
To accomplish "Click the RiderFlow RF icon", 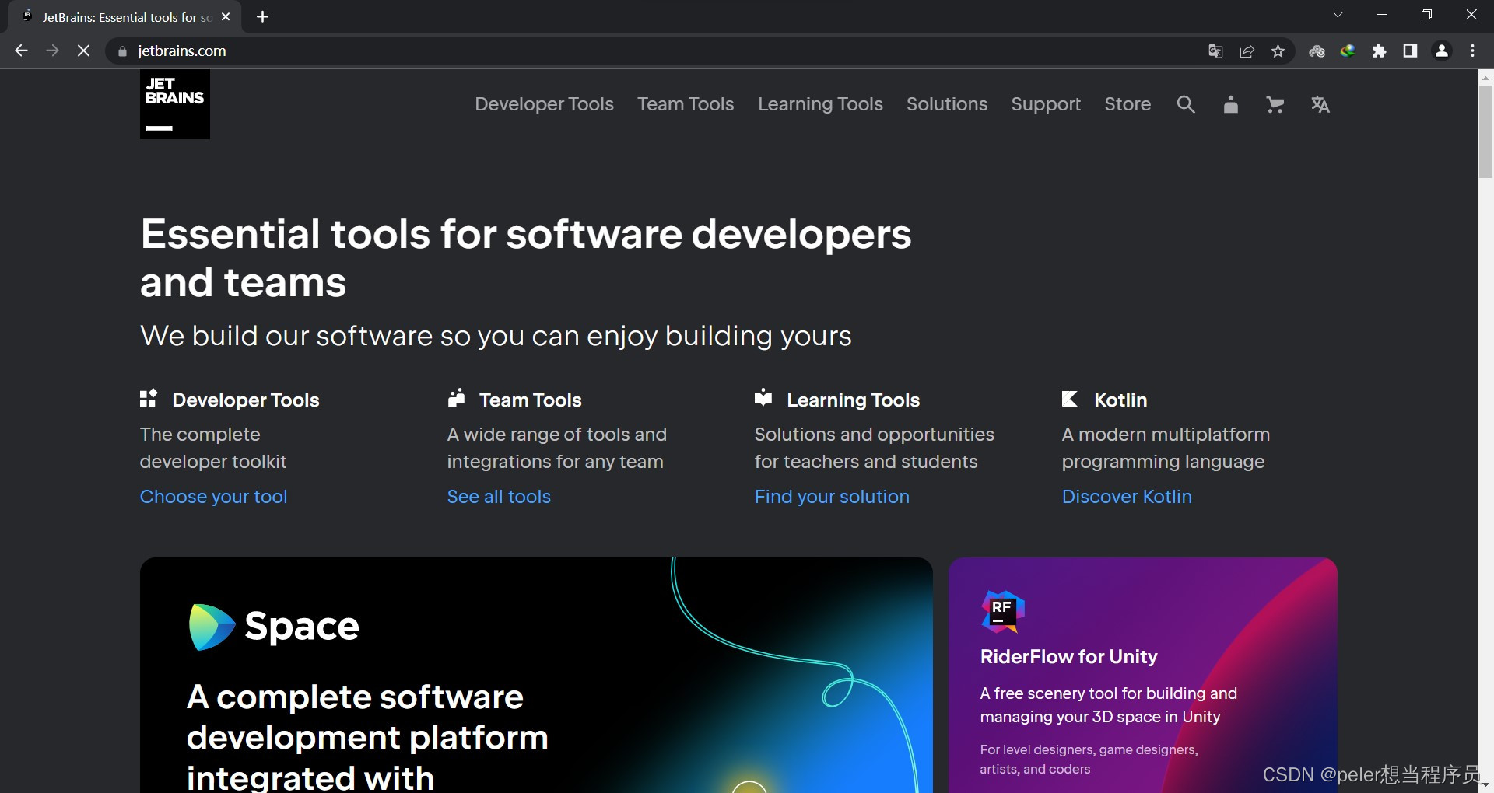I will [x=1002, y=611].
